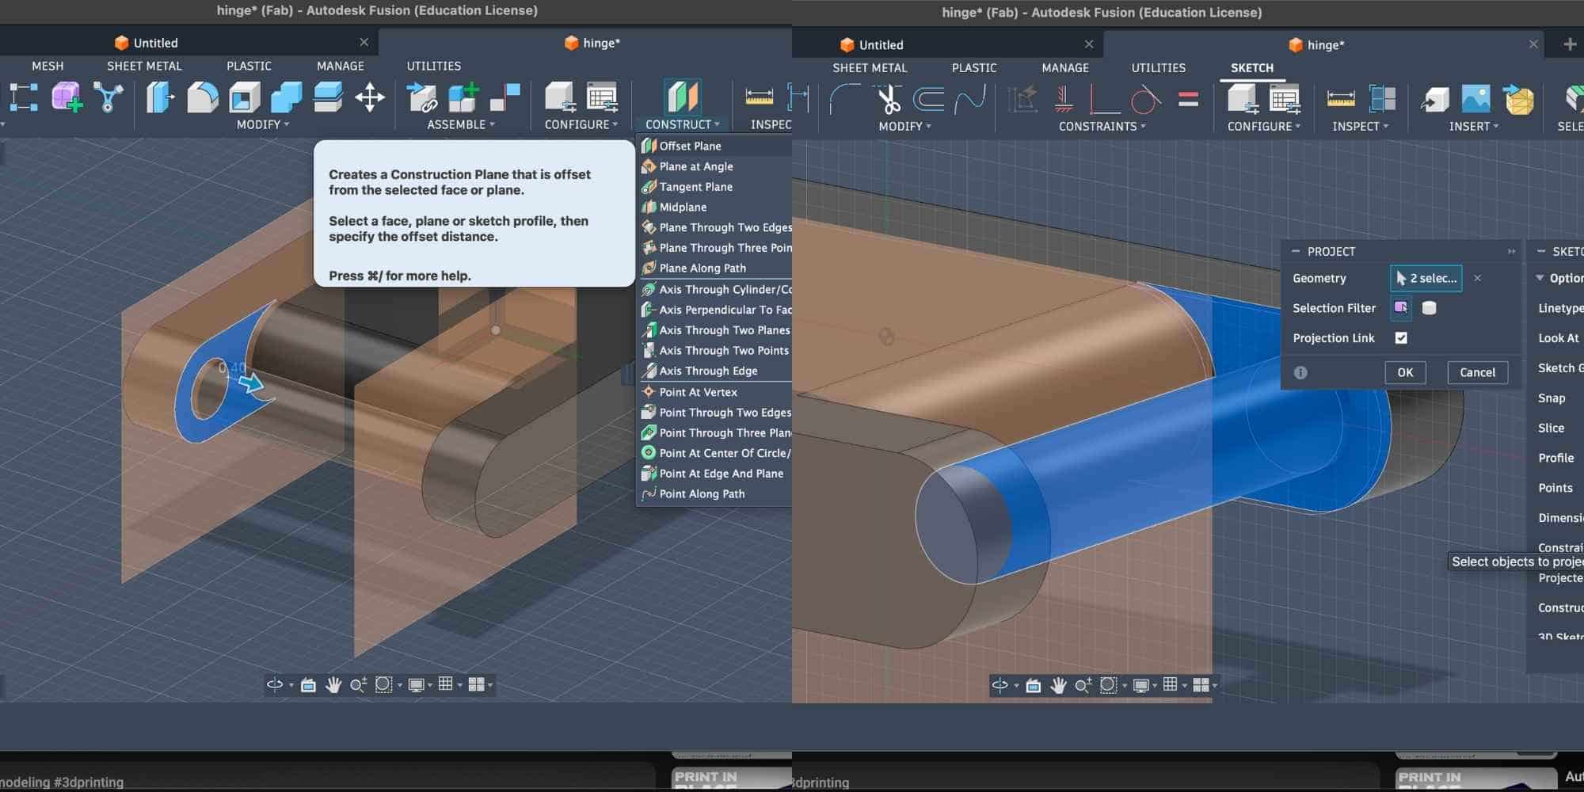Toggle the first Selection Filter button
Viewport: 1584px width, 792px height.
(x=1401, y=307)
